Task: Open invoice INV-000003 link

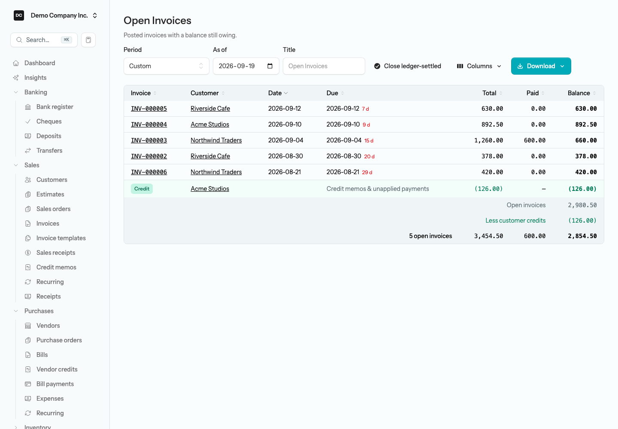Action: click(x=149, y=140)
